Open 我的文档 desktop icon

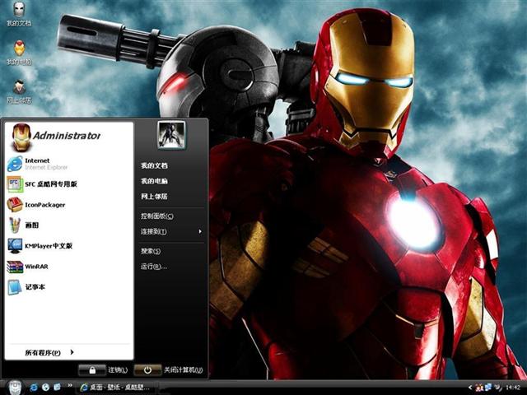point(18,14)
